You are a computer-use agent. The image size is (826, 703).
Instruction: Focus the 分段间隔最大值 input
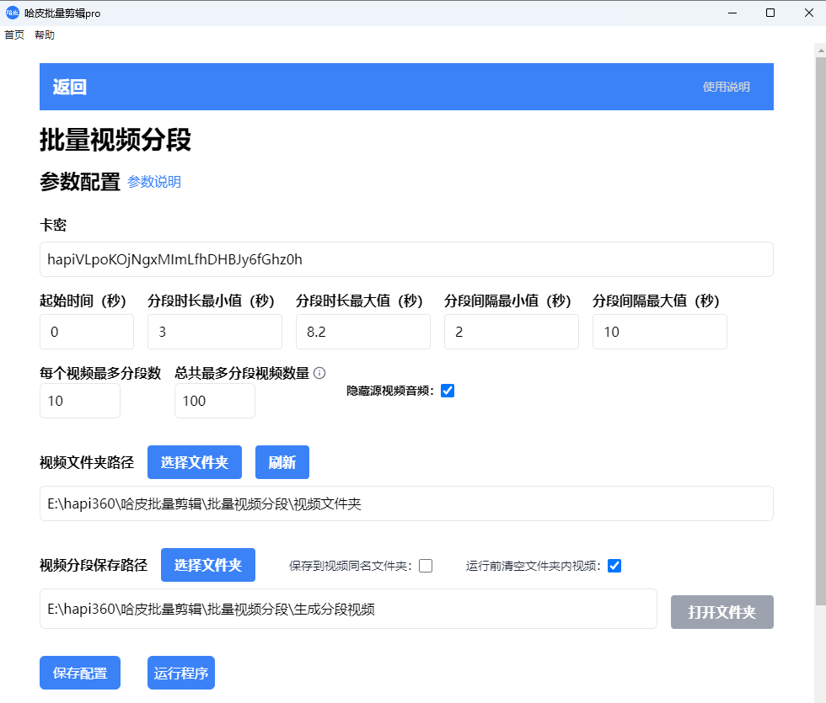coord(659,332)
